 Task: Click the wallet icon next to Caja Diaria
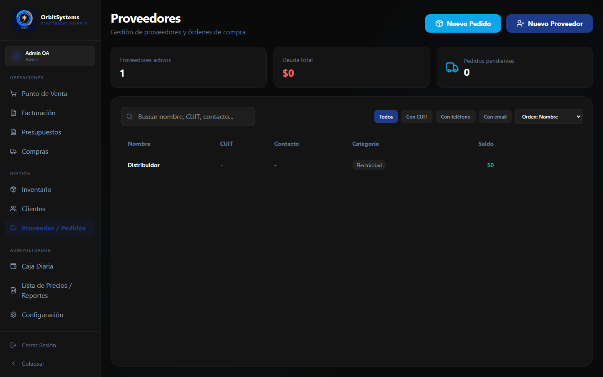point(13,266)
